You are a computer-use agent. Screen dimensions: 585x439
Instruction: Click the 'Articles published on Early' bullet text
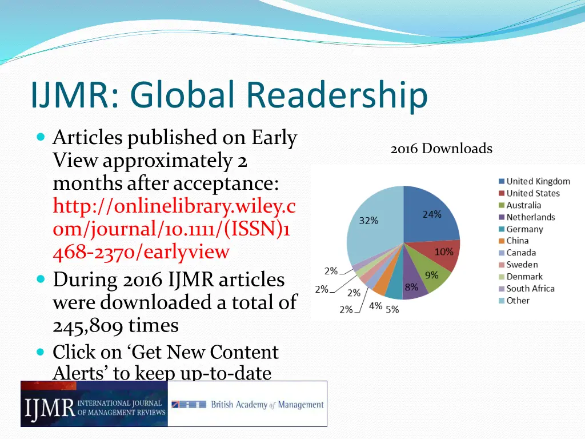point(175,138)
